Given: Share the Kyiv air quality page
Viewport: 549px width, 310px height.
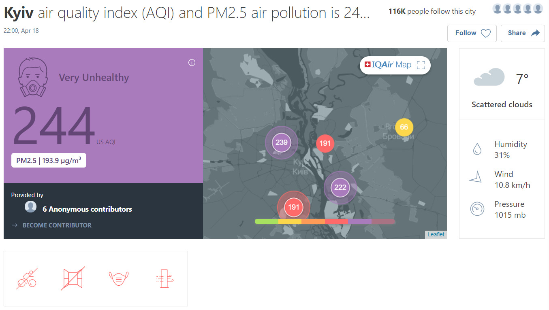Looking at the screenshot, I should point(523,33).
